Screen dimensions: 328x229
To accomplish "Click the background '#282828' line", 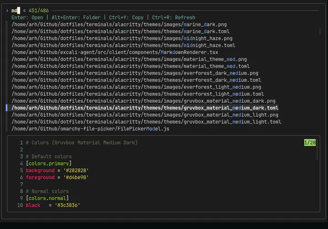I will (x=57, y=170).
